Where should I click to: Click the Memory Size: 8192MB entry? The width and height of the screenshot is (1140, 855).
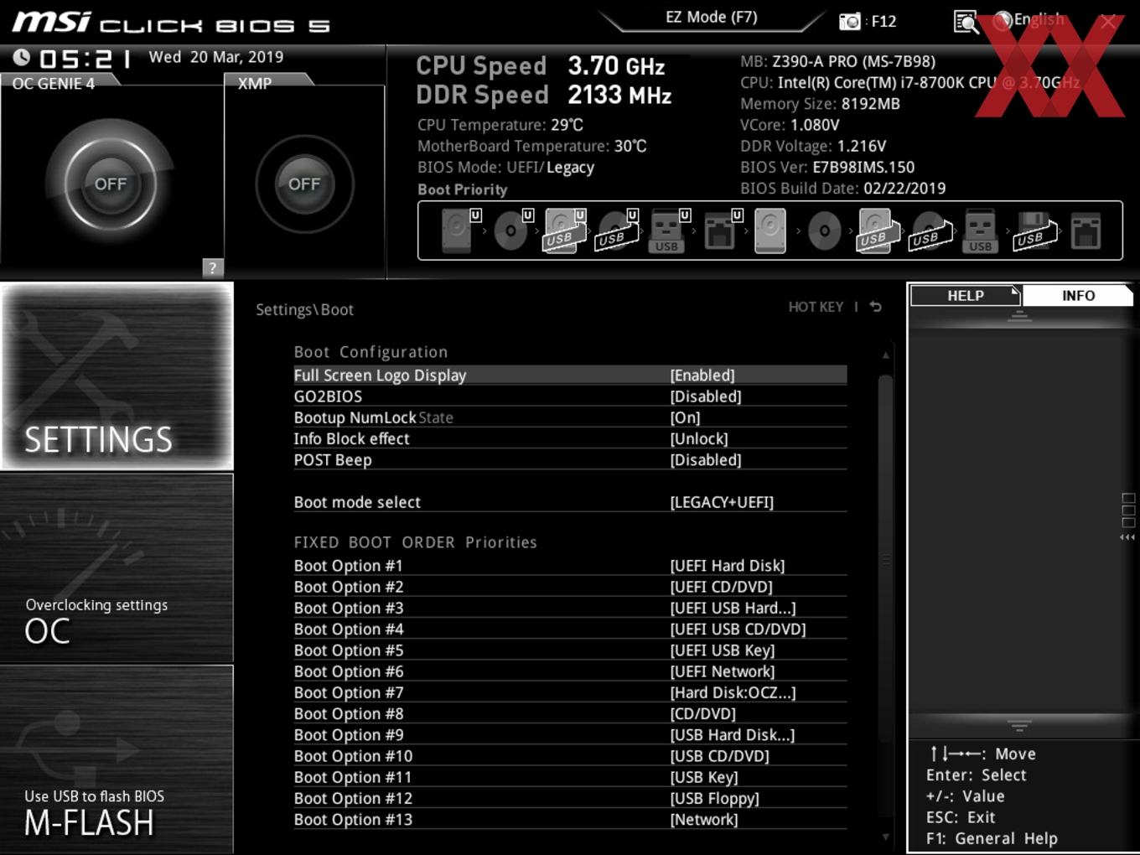point(820,104)
